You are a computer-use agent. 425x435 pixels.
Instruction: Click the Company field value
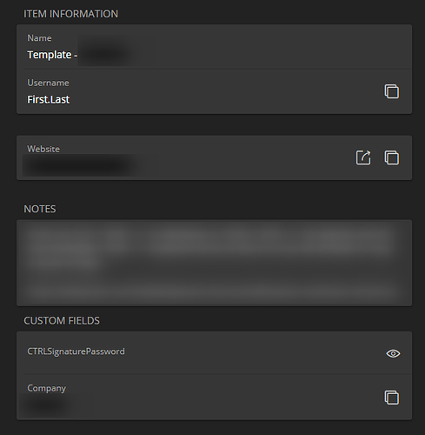click(x=48, y=405)
